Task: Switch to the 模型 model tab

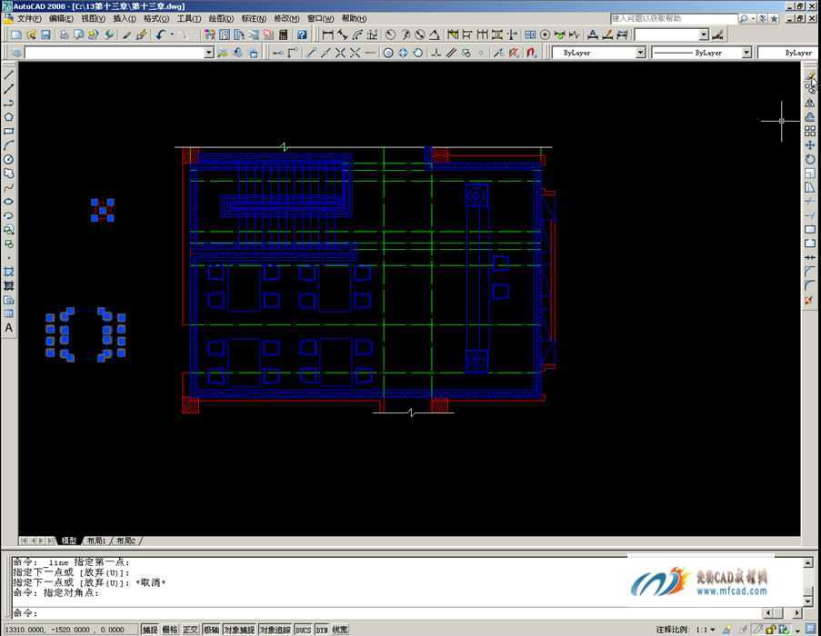Action: (68, 541)
